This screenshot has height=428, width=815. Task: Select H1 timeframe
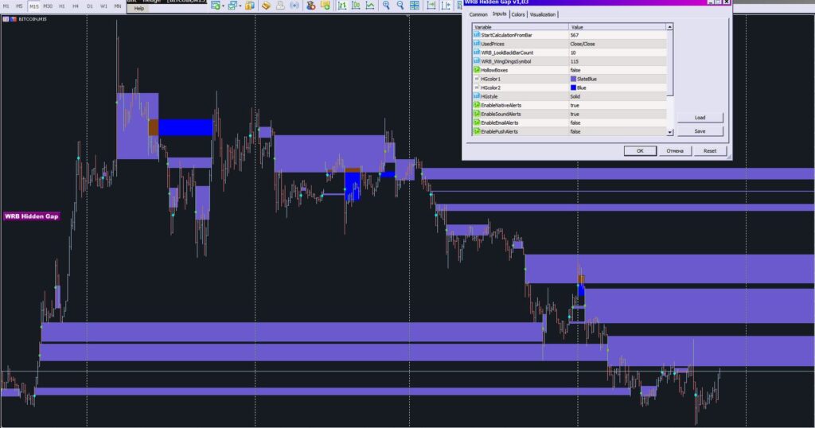[62, 6]
